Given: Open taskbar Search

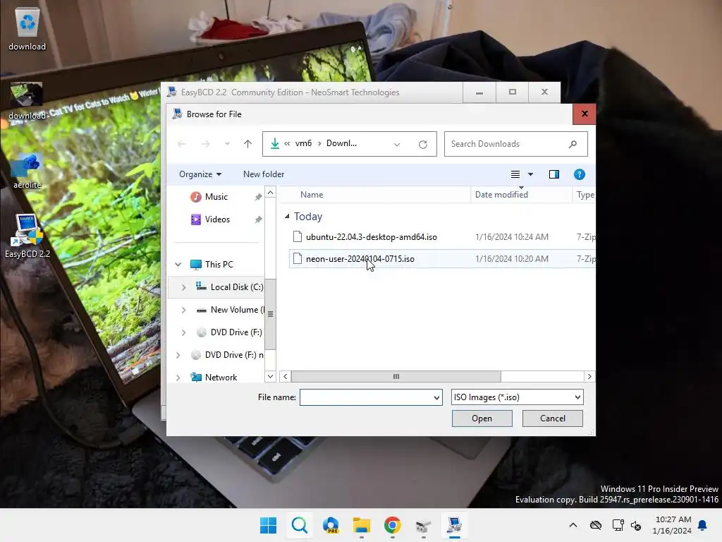Looking at the screenshot, I should tap(299, 525).
